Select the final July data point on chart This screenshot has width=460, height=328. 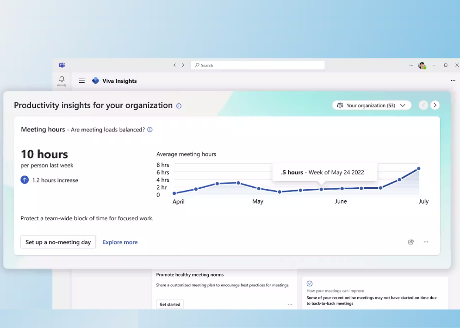[419, 169]
